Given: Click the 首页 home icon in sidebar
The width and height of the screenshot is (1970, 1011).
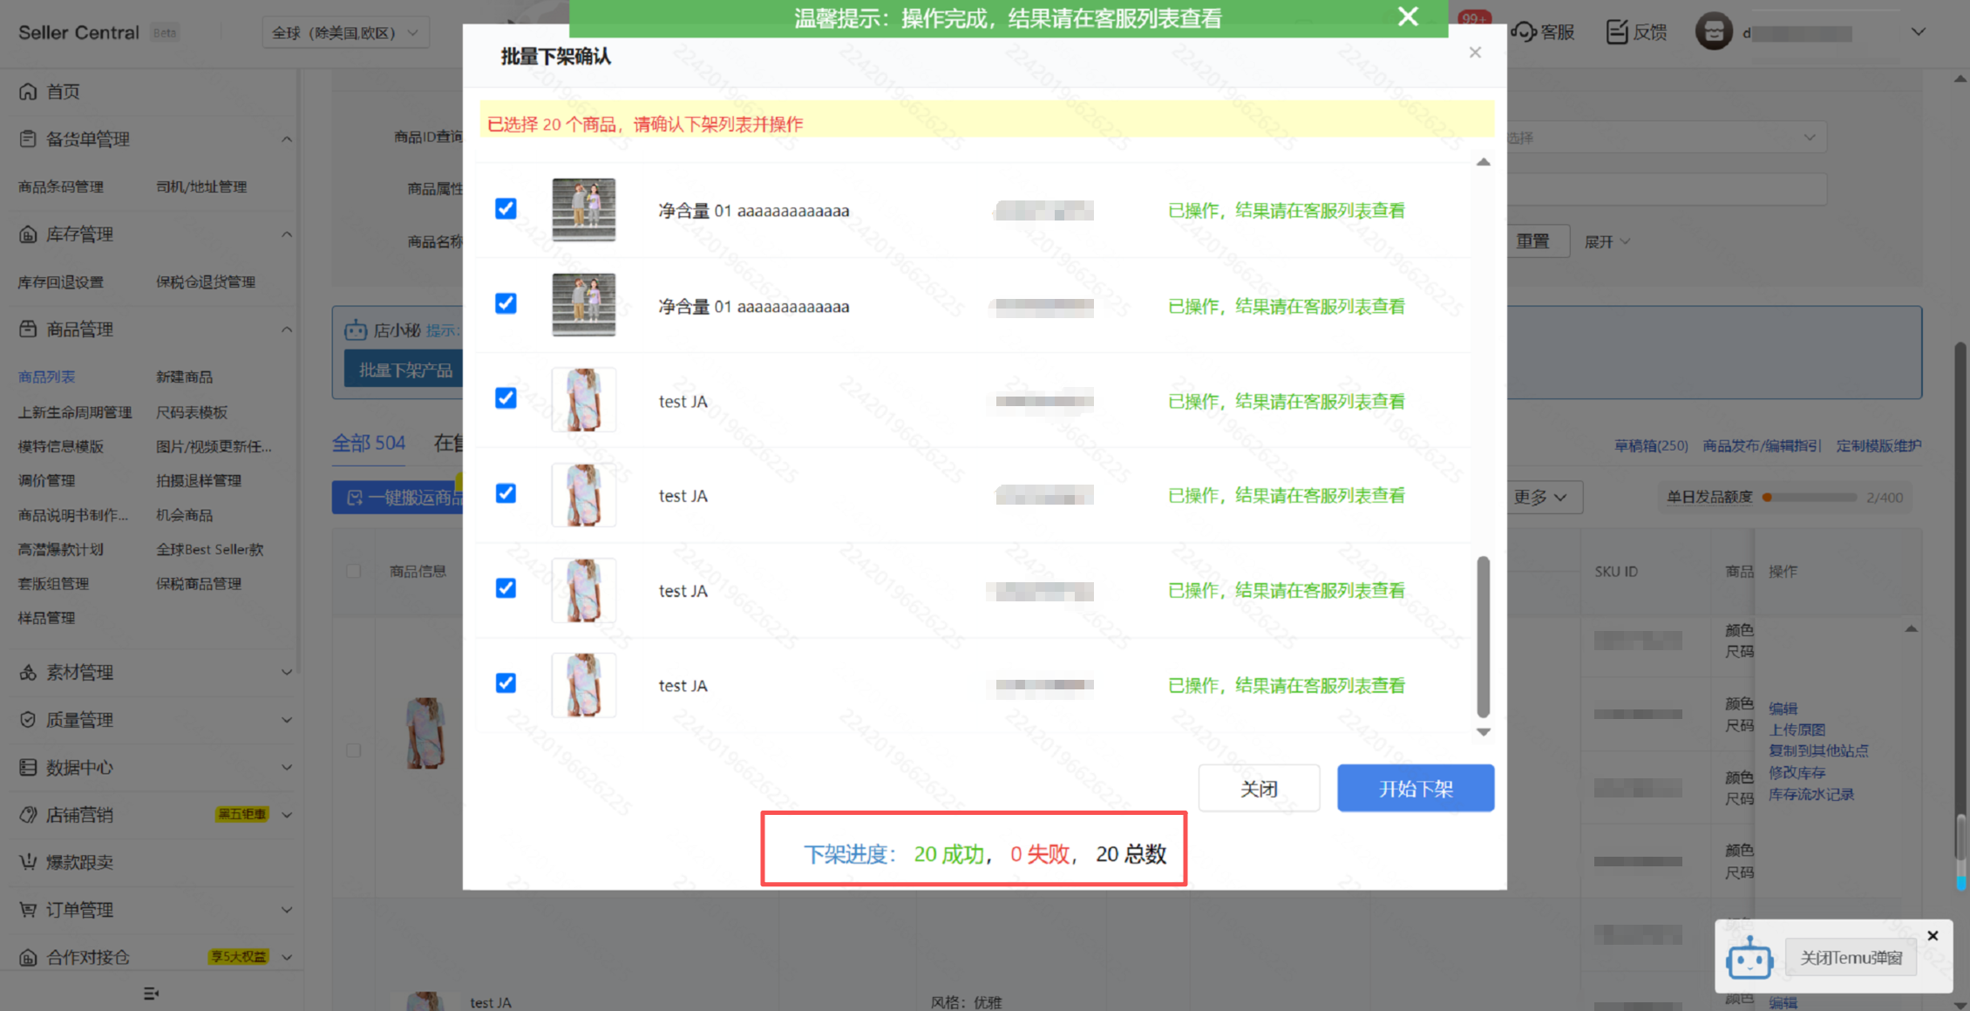Looking at the screenshot, I should pos(28,92).
